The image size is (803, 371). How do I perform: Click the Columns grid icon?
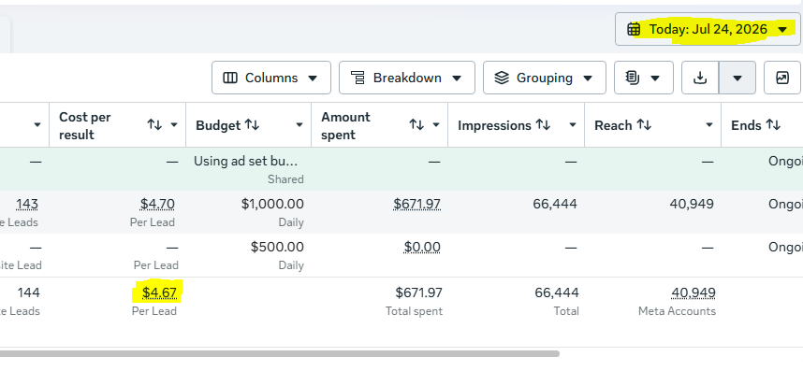230,78
